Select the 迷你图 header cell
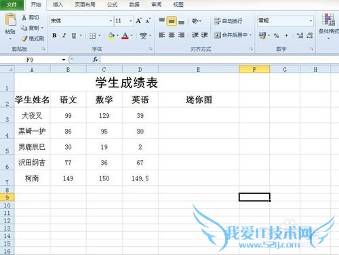 (x=199, y=100)
